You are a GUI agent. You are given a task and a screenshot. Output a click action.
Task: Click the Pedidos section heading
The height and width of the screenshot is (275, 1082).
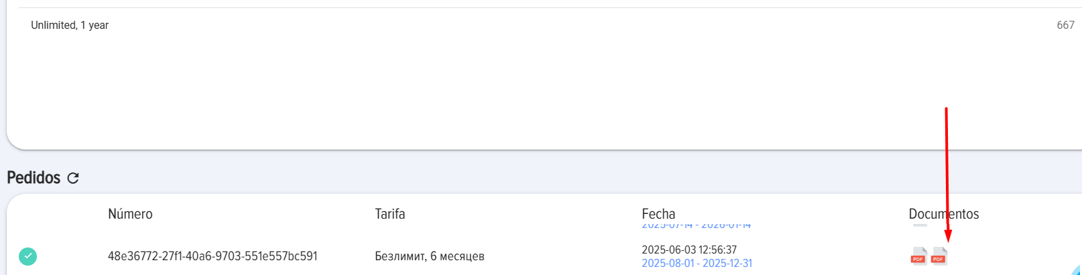(34, 178)
